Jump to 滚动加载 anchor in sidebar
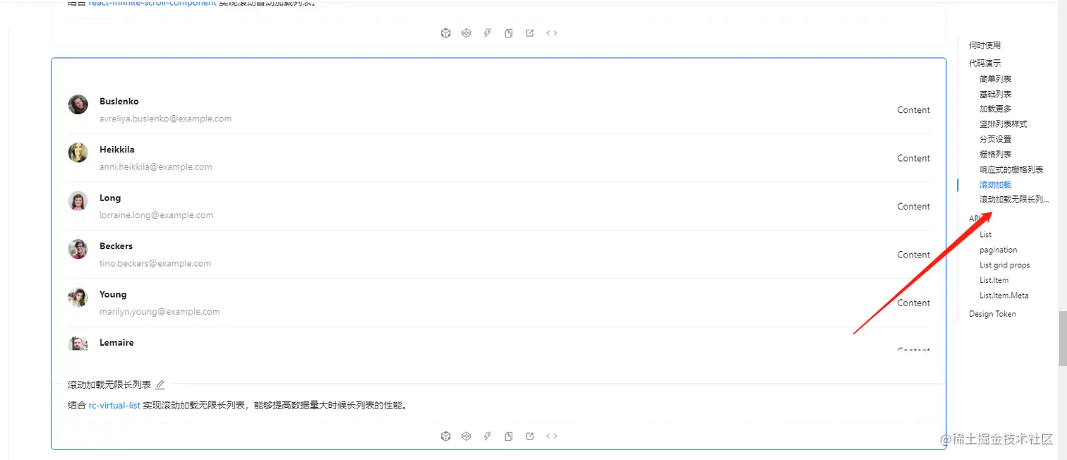The image size is (1067, 460). [995, 185]
